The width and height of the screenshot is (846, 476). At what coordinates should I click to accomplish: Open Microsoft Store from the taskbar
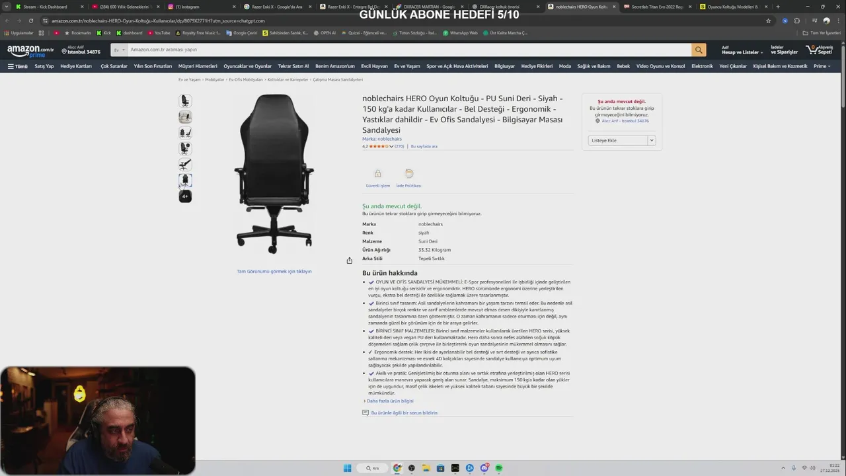coord(441,468)
